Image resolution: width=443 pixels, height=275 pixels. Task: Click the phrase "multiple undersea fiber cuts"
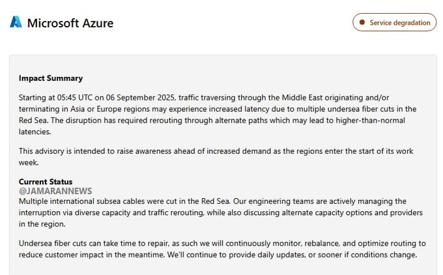coord(334,109)
